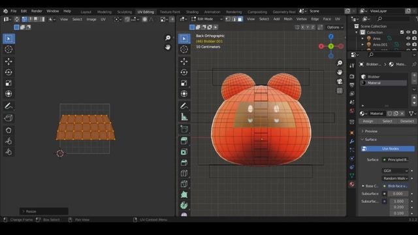Select the UV editor Annotate tool

pyautogui.click(x=8, y=106)
